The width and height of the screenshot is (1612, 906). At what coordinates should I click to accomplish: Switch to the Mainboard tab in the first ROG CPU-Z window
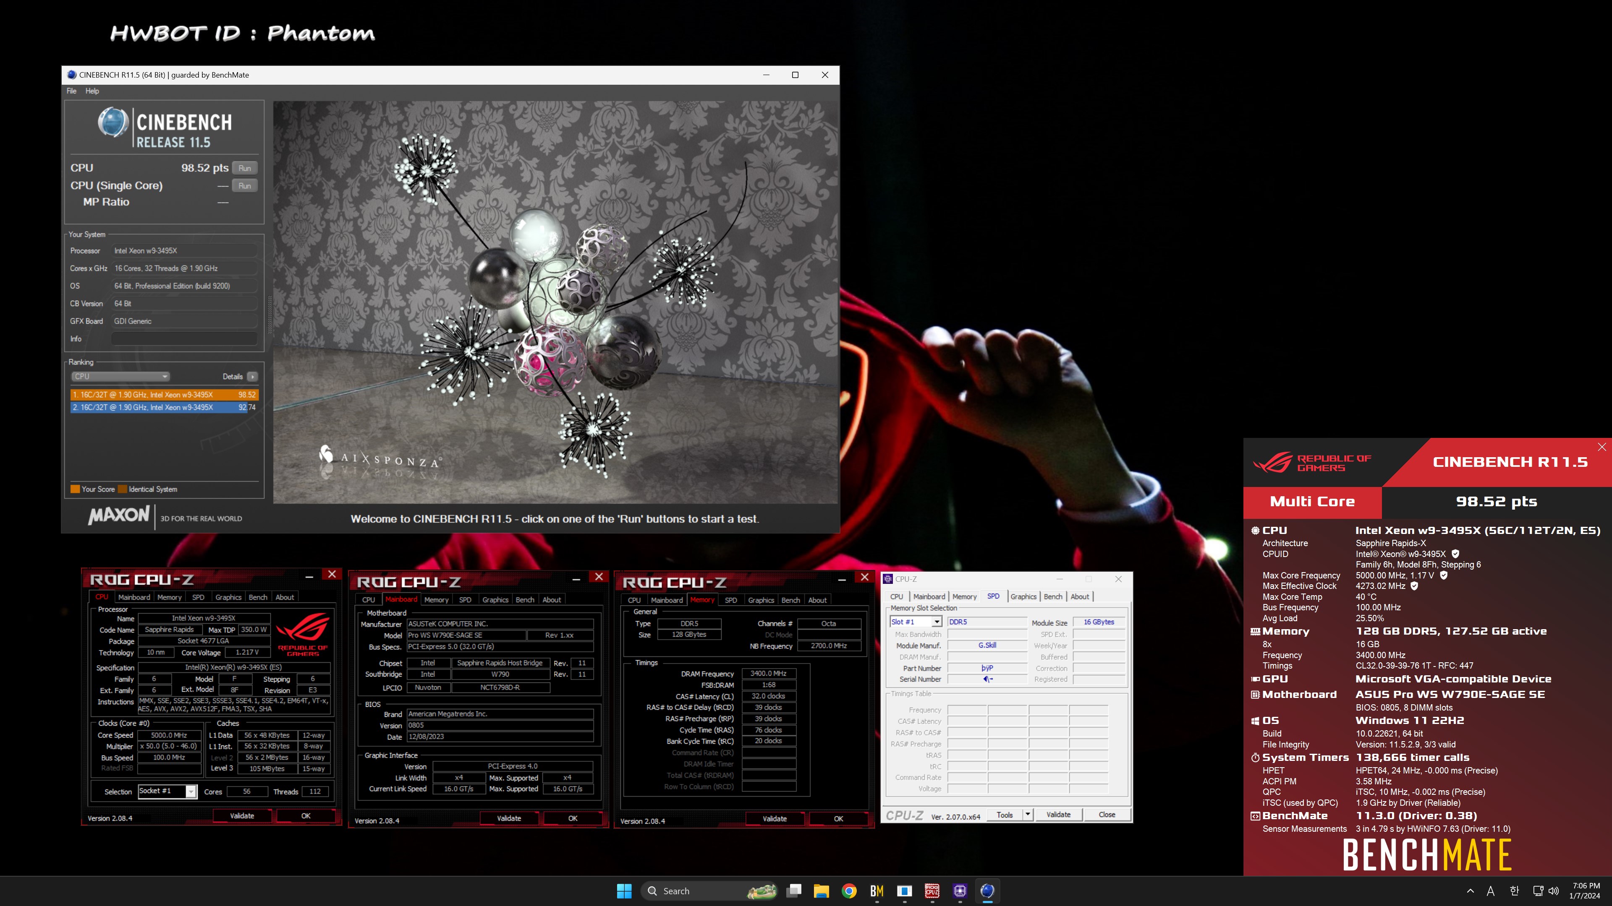[x=134, y=597]
